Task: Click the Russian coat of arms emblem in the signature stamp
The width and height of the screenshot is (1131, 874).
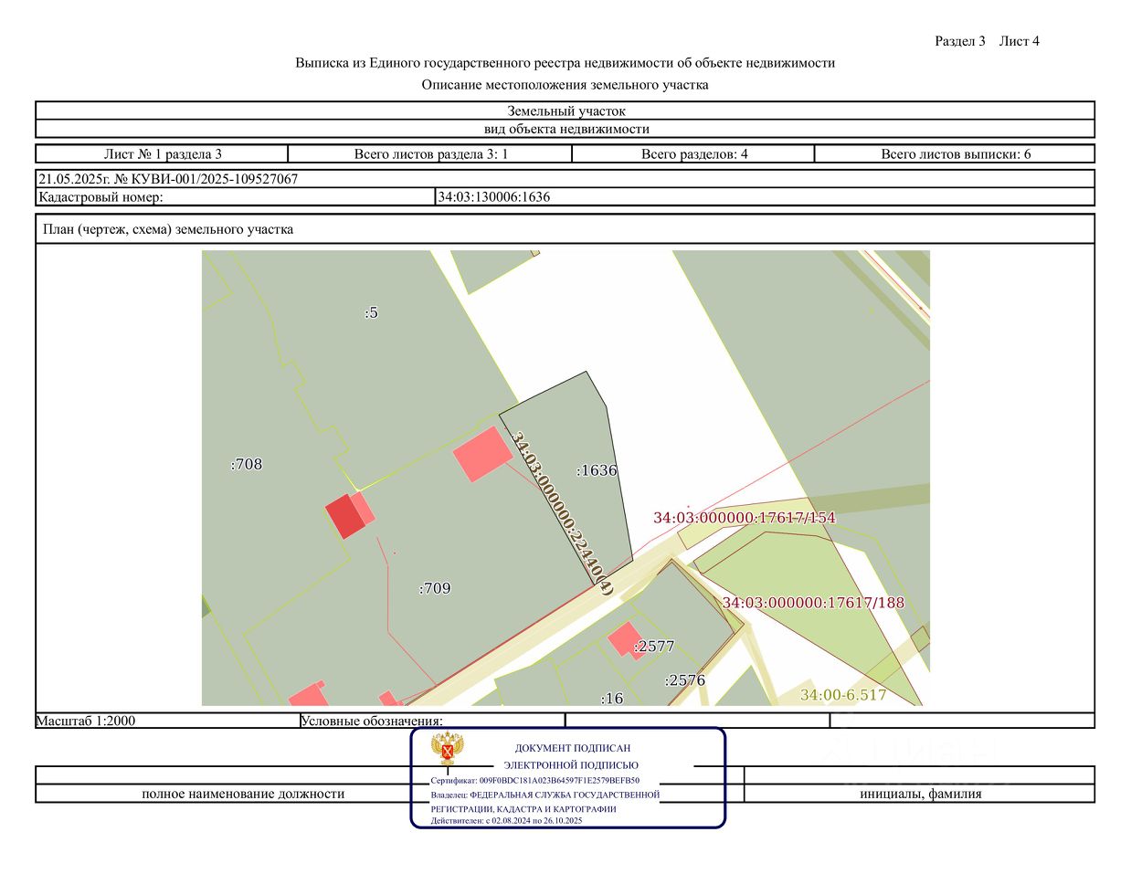Action: tap(447, 749)
